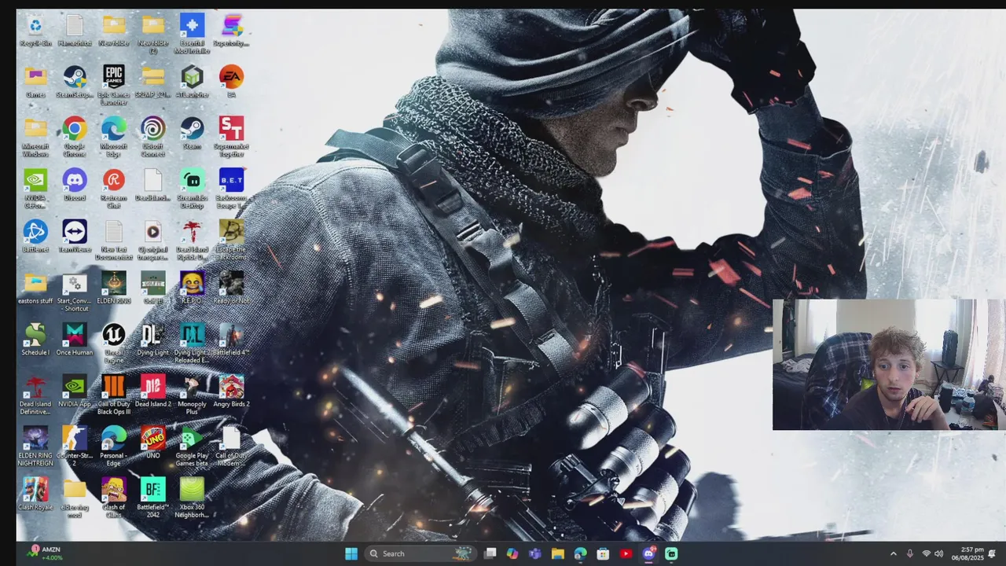
Task: Open the AMZN stock widget
Action: (45, 553)
